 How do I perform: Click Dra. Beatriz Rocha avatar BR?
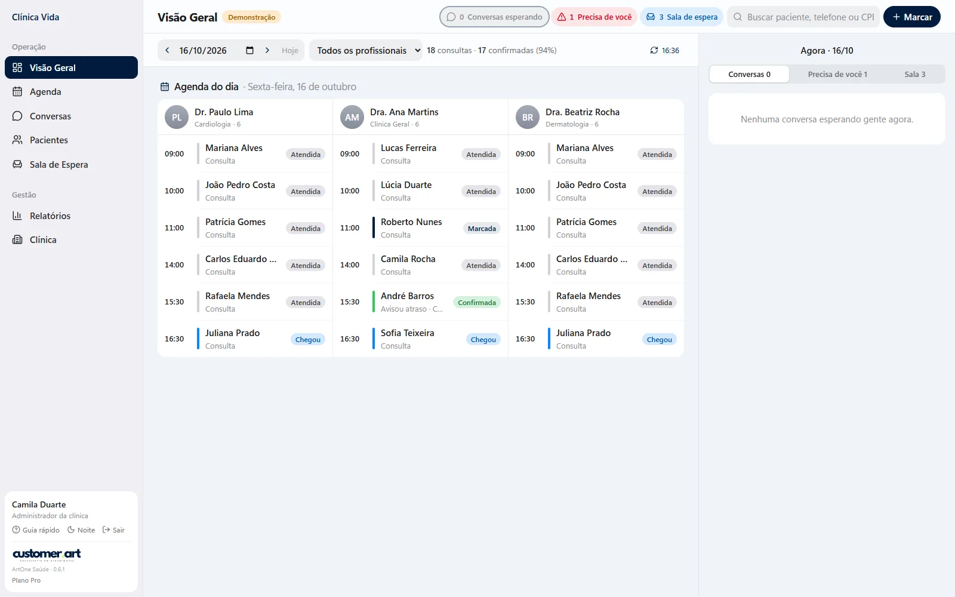pyautogui.click(x=528, y=117)
